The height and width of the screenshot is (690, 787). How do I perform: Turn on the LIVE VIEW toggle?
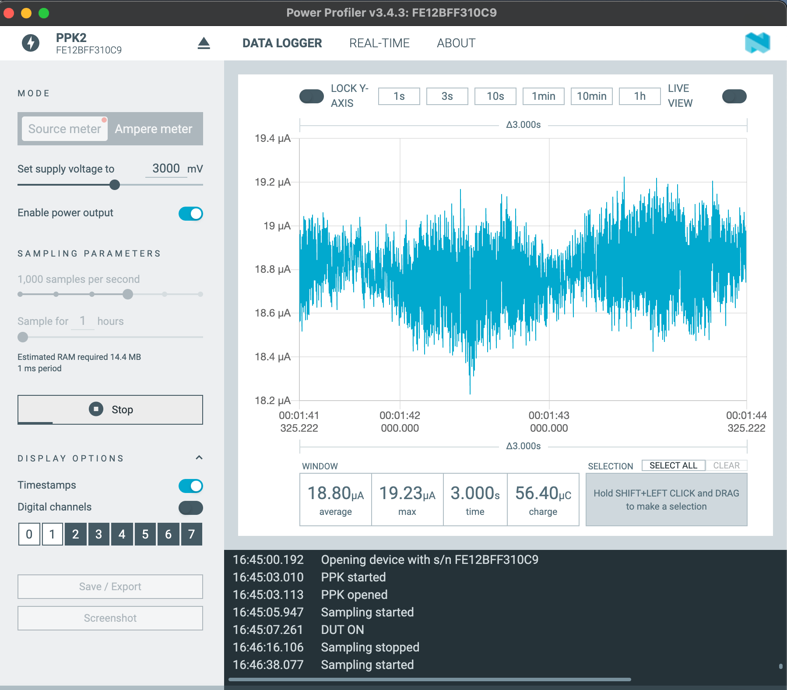click(x=734, y=96)
